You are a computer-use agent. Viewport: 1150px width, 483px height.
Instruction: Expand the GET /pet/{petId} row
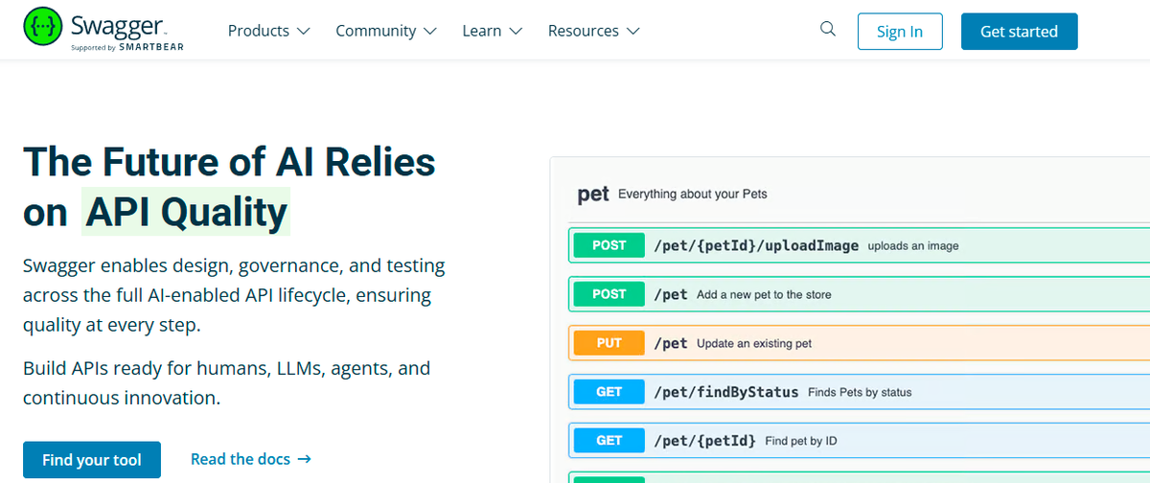coord(859,441)
